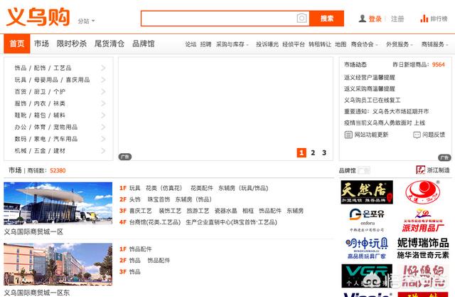Image resolution: width=455 pixels, height=297 pixels.
Task: Open the 限时秒杀 tab
Action: 72,43
